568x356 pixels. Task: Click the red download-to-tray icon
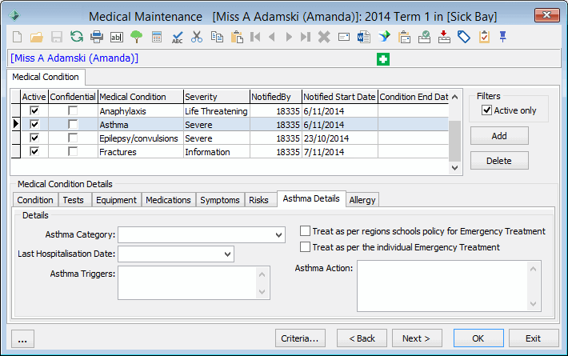tap(444, 37)
